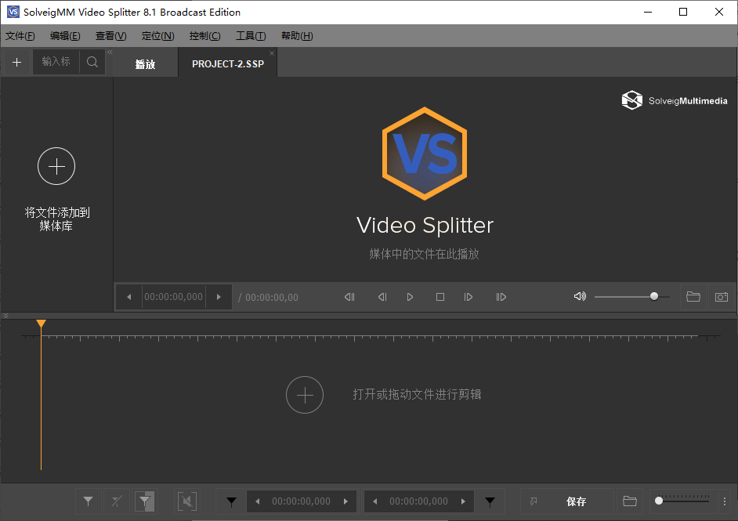Mute audio with the speaker icon
Image resolution: width=738 pixels, height=521 pixels.
pos(580,296)
